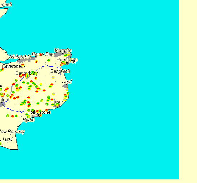This screenshot has width=197, height=183.
Task: Click the red marker overlapping Herne Bay label
Action: (41, 55)
